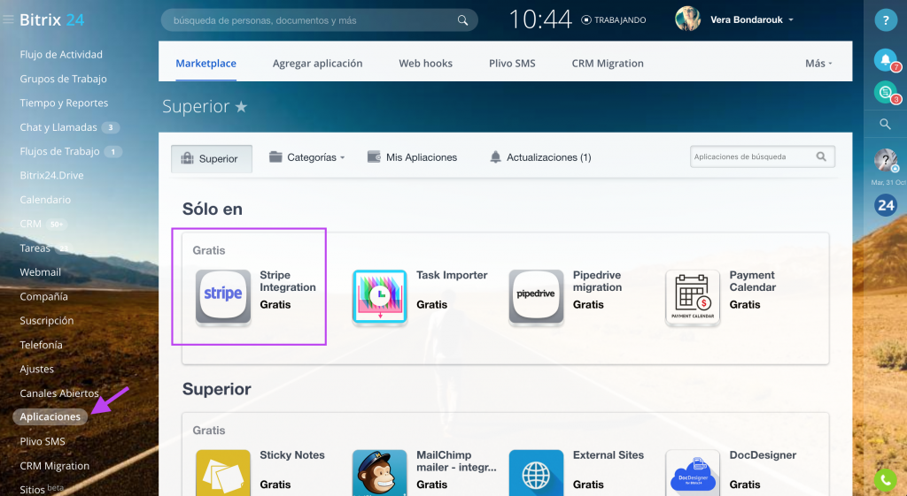Click the app search magnifier in Marketplace
Screen dimensions: 907x496
(821, 156)
